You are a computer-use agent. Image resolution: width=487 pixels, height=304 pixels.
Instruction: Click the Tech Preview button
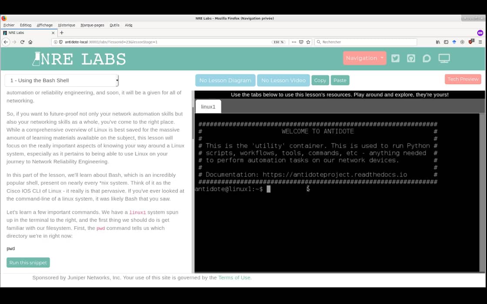pos(463,79)
